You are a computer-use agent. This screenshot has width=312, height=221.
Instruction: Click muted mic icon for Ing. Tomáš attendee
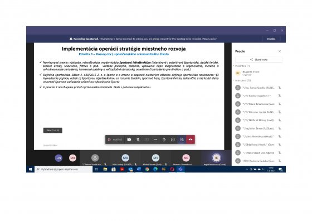point(280,88)
